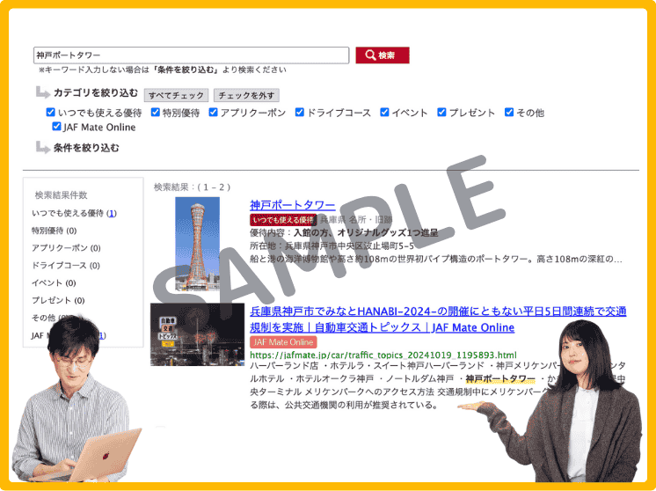Click the red 検索 search button
The height and width of the screenshot is (491, 656).
coord(383,55)
